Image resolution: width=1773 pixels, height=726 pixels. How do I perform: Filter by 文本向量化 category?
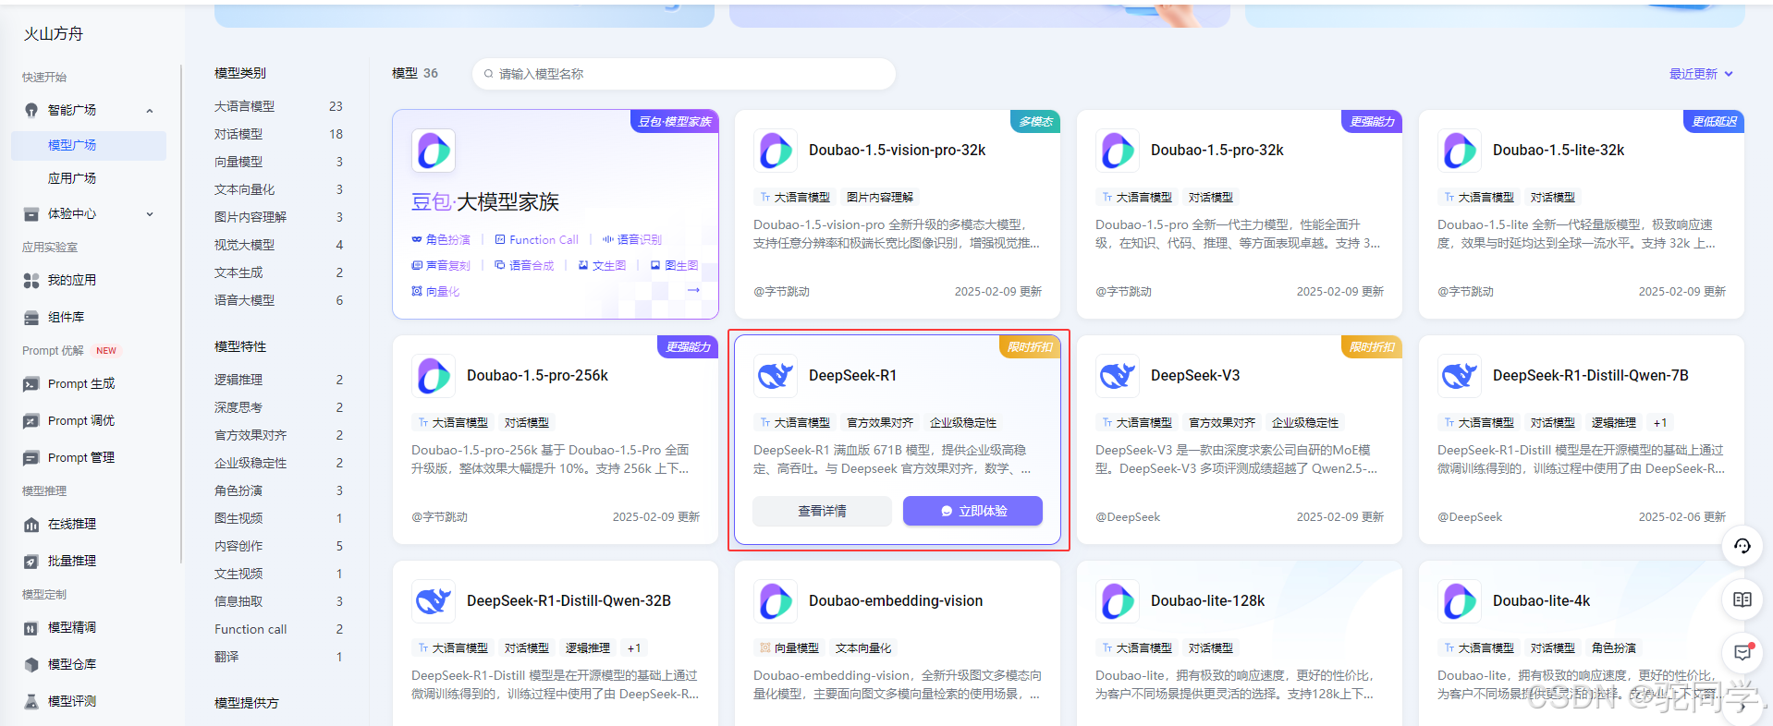click(x=278, y=189)
